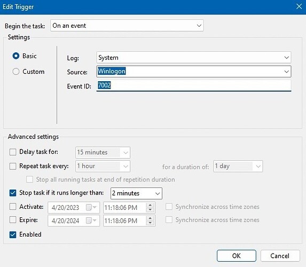Select the Custom settings radio button
The width and height of the screenshot is (306, 267).
pyautogui.click(x=16, y=72)
